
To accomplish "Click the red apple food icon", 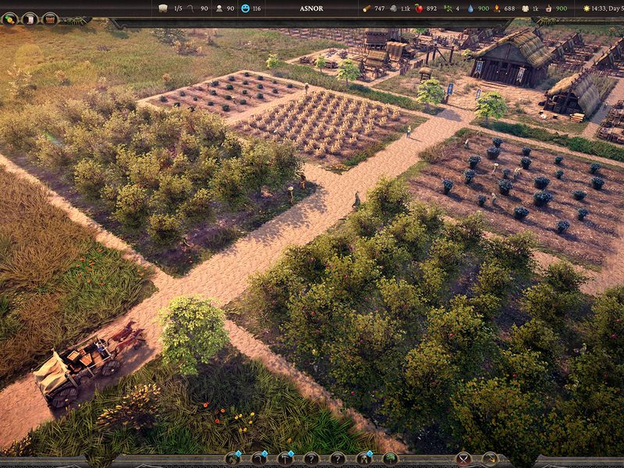I will pyautogui.click(x=419, y=8).
